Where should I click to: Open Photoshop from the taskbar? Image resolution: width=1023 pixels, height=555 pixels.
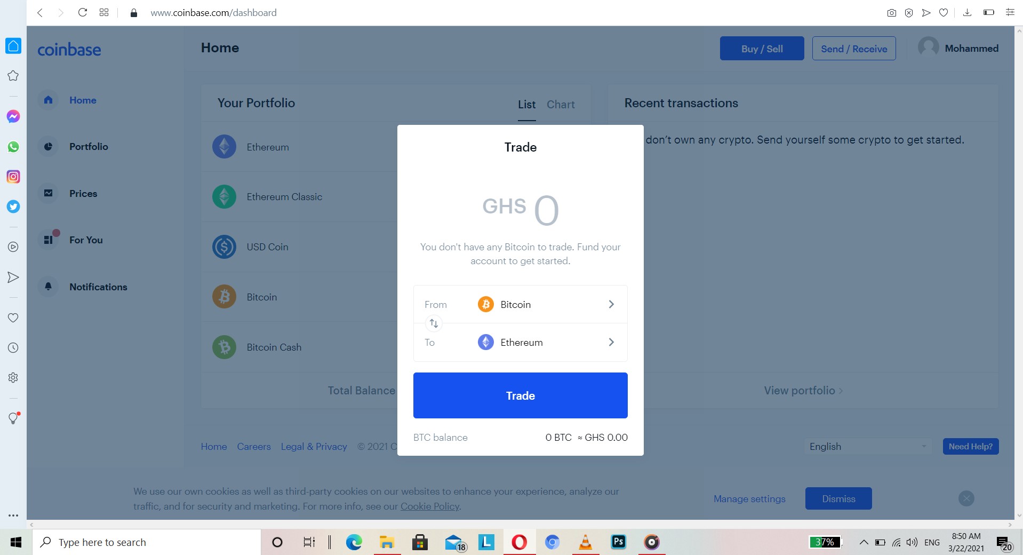(618, 542)
